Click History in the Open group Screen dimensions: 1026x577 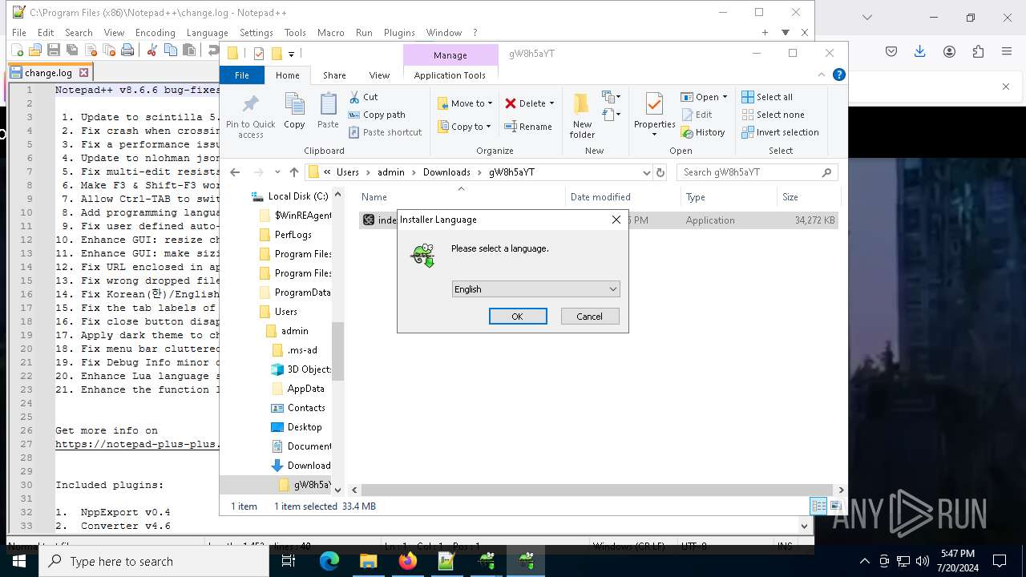703,132
